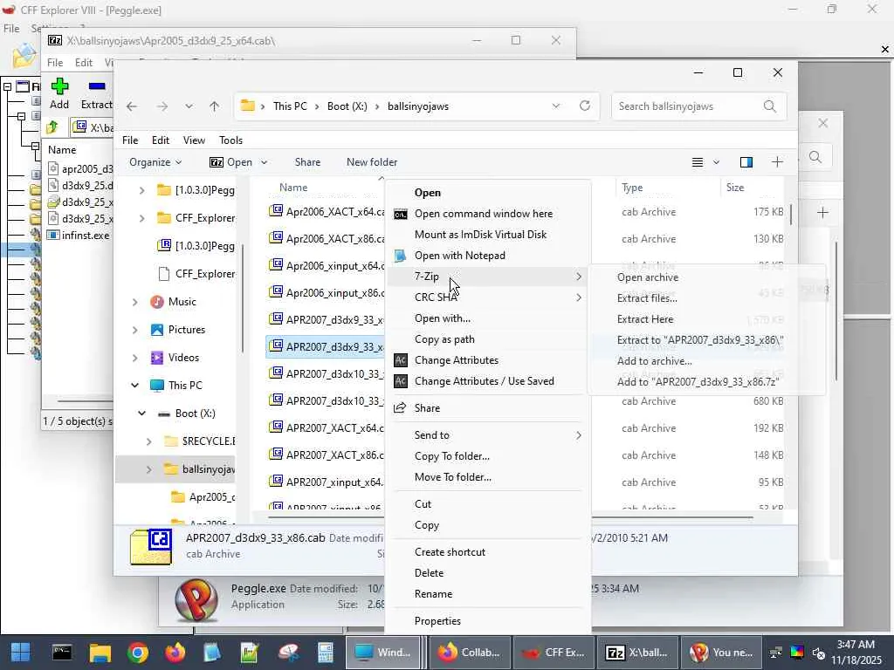The image size is (894, 670).
Task: Open the Calculator taskbar icon
Action: [325, 653]
